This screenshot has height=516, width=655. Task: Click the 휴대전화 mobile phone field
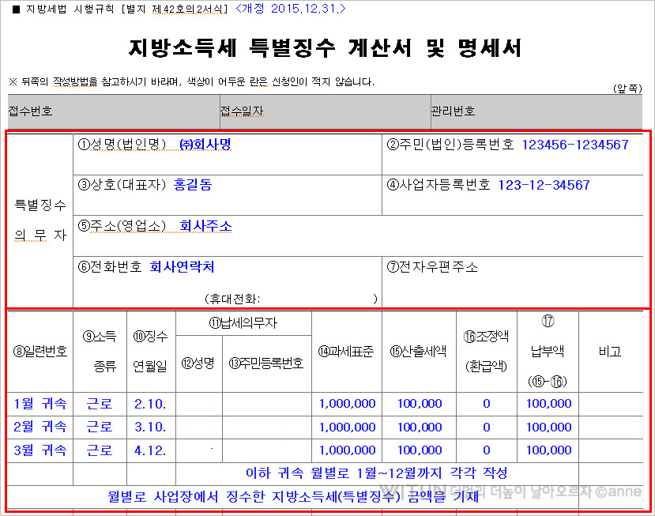tap(291, 299)
